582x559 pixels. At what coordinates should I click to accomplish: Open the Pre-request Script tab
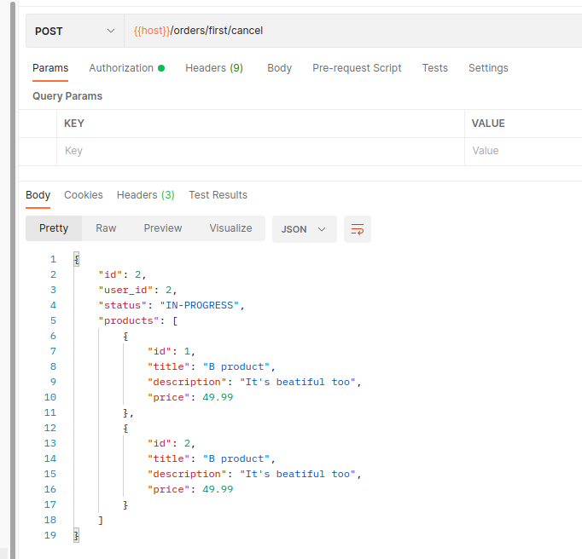357,68
